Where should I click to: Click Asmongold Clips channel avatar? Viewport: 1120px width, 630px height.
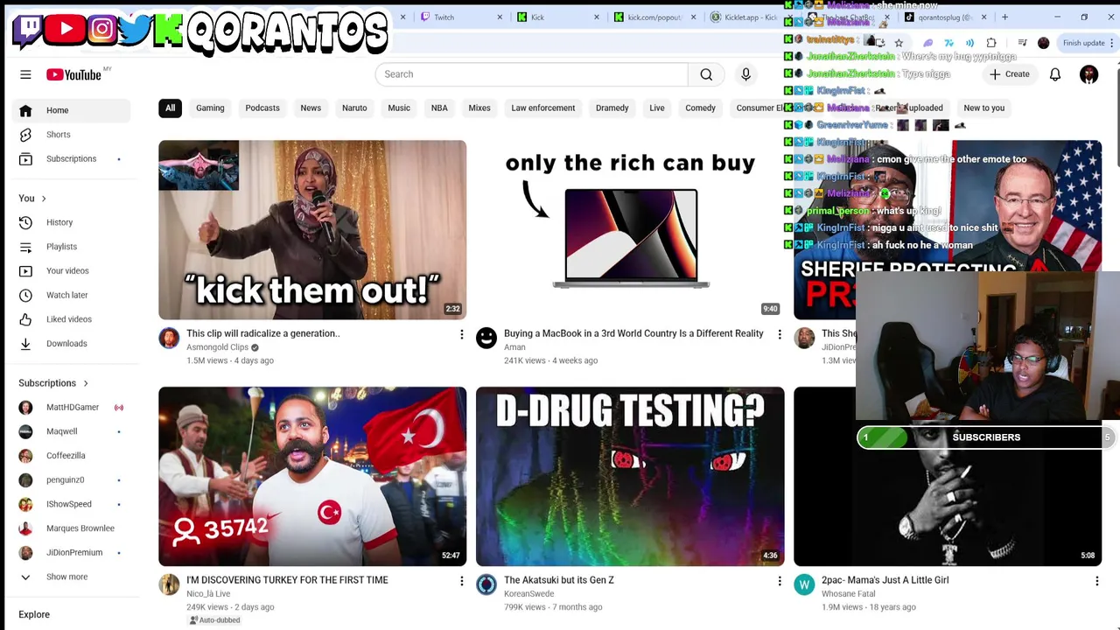169,337
